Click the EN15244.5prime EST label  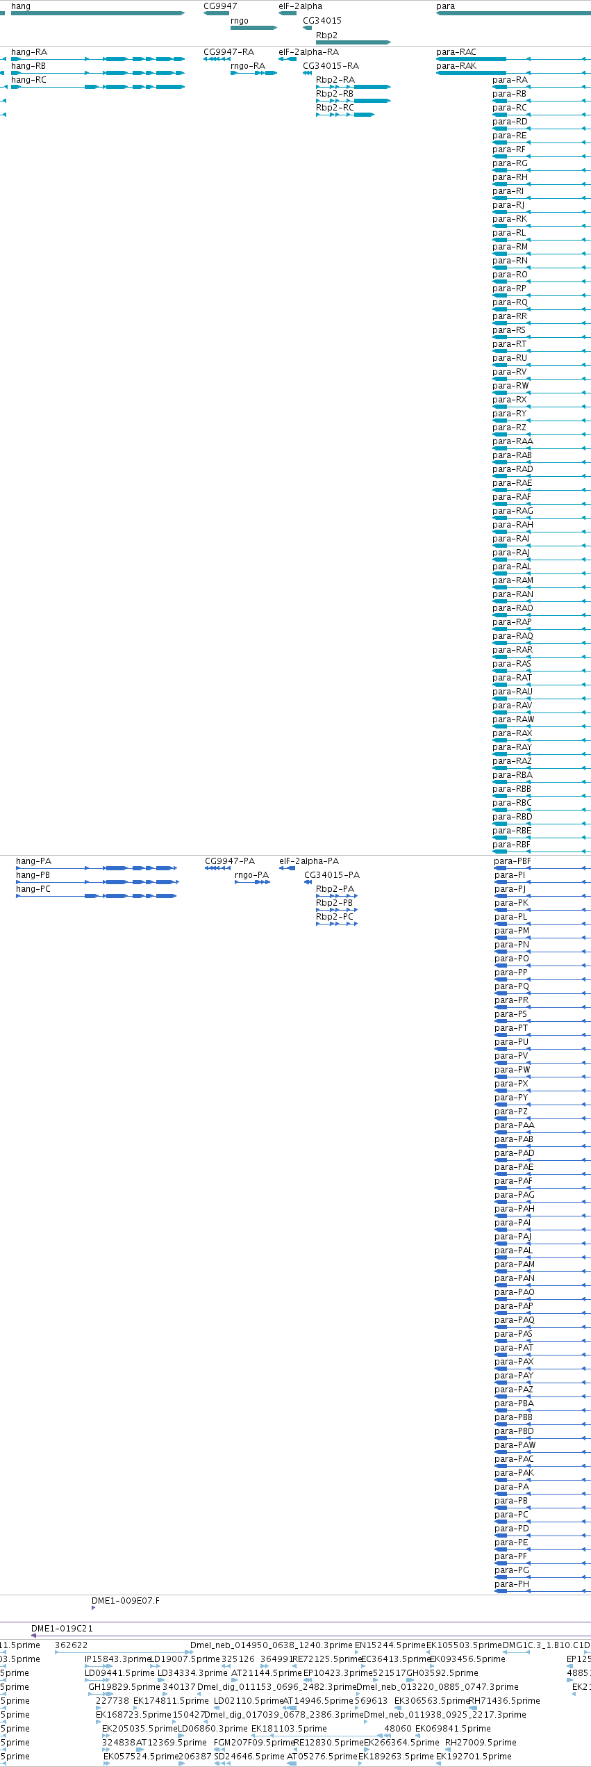(x=390, y=1645)
